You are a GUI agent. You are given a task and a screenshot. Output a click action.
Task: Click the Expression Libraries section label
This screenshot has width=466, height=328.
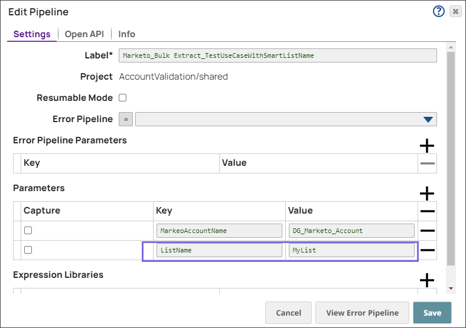pos(58,275)
